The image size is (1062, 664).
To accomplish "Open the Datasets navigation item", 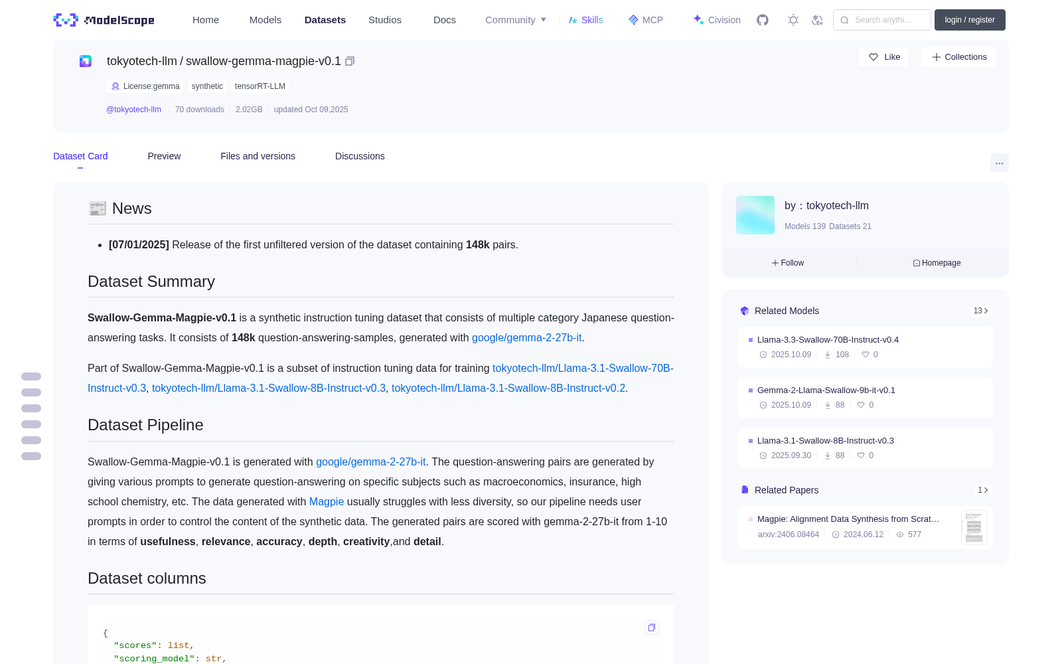I will coord(325,20).
